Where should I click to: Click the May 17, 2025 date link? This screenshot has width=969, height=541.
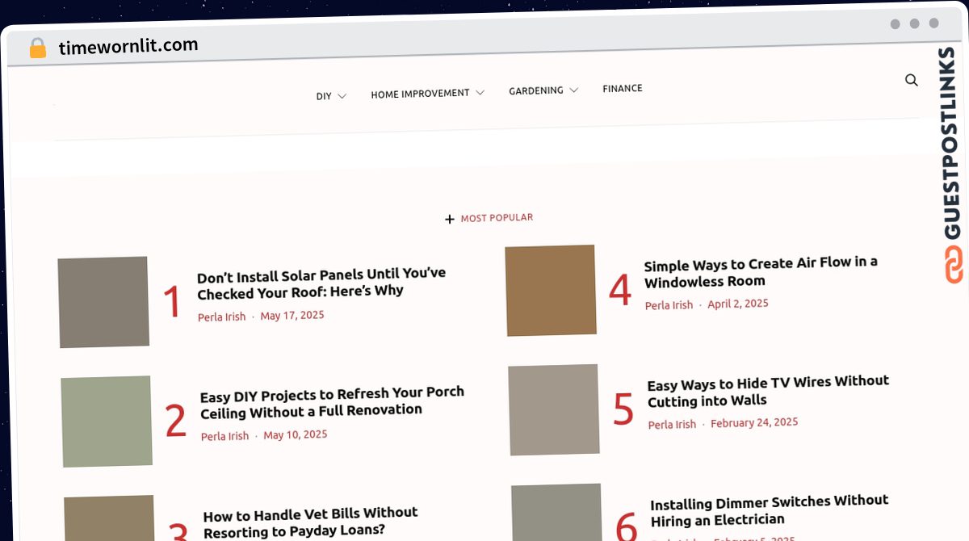pyautogui.click(x=292, y=315)
